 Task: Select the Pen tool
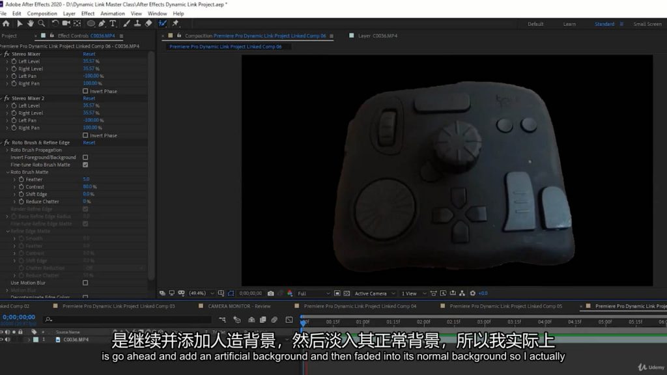(x=102, y=24)
